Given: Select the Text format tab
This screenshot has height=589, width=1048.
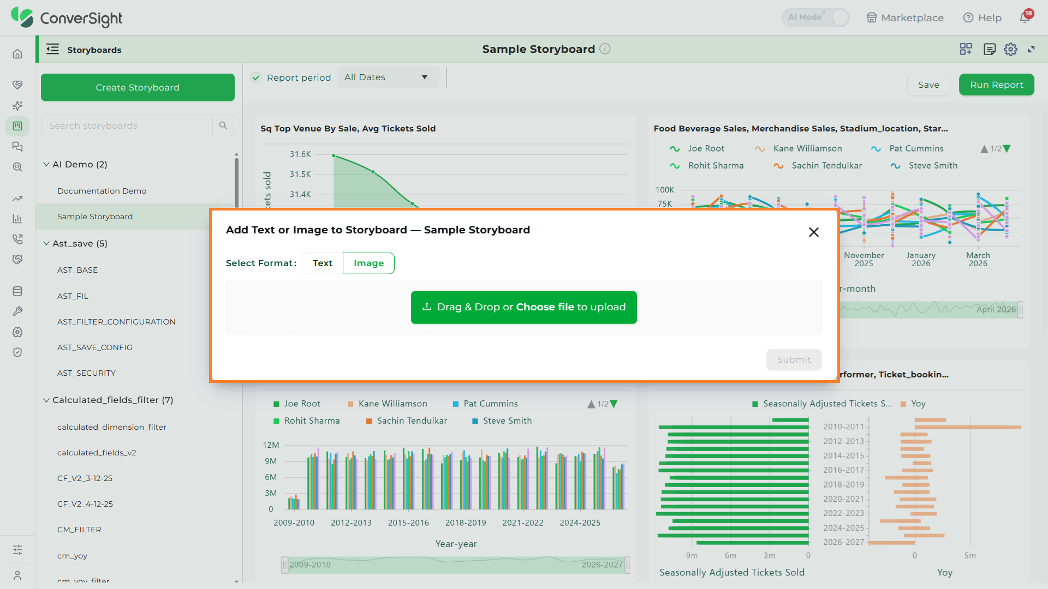Looking at the screenshot, I should click(x=323, y=263).
